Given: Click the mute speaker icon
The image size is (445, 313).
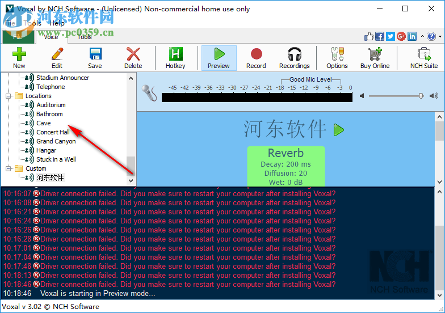Looking at the screenshot, I should coord(362,96).
